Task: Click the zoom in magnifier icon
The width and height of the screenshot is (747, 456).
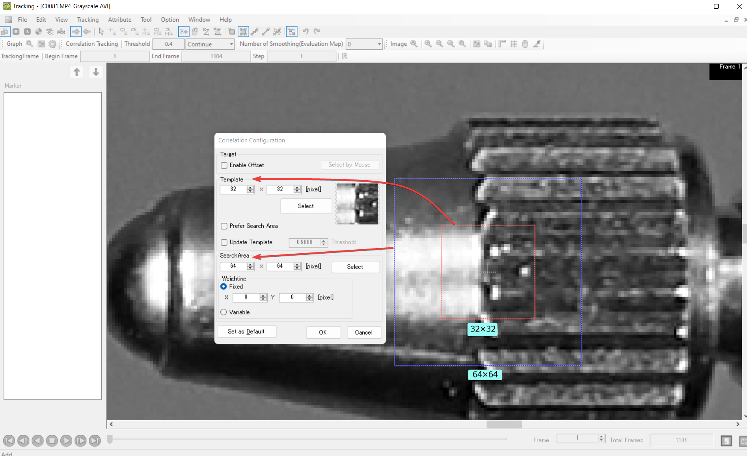Action: tap(428, 44)
